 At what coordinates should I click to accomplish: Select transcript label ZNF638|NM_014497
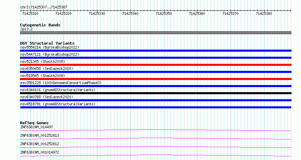point(37,127)
